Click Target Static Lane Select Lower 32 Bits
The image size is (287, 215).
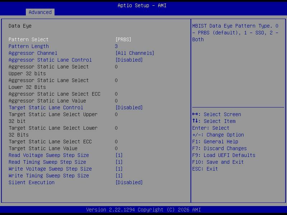tap(53, 132)
